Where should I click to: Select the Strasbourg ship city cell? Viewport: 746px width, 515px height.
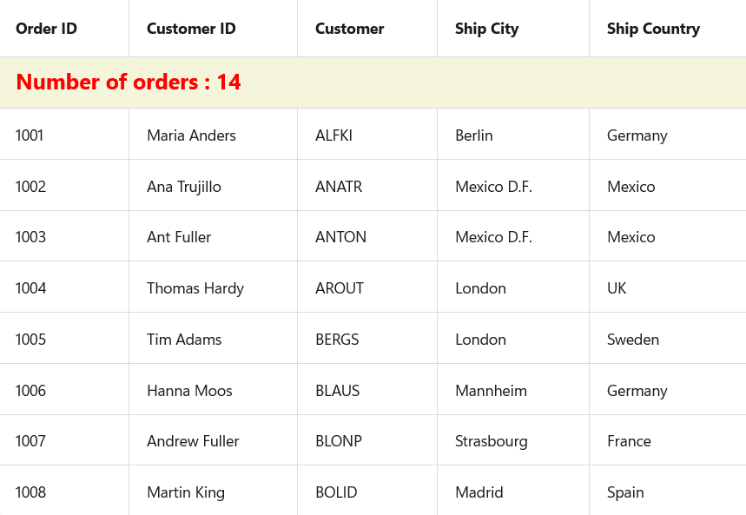click(x=492, y=441)
